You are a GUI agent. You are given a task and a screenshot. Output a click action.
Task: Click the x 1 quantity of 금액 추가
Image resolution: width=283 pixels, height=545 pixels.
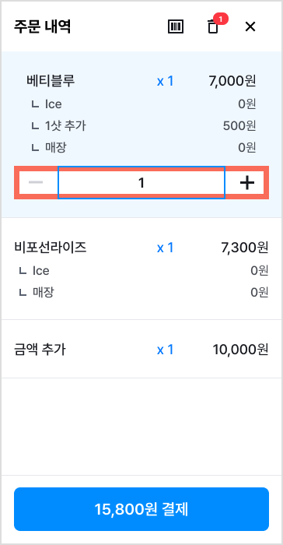166,350
